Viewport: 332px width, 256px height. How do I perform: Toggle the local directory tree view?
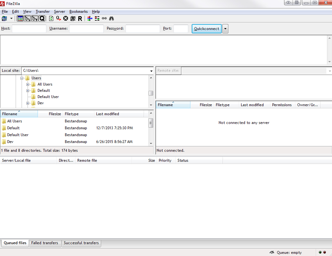(28, 18)
